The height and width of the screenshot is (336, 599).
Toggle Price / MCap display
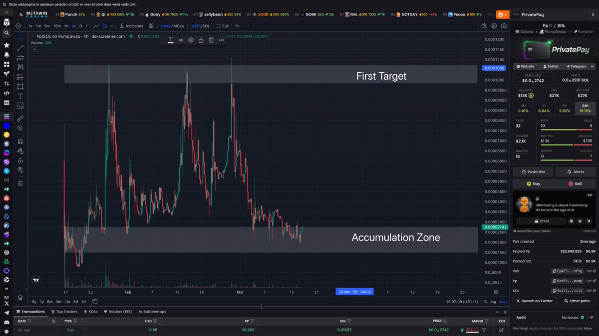(x=172, y=26)
